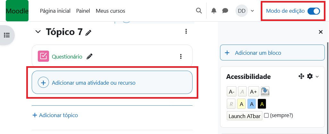
Task: Open the DD user menu dropdown
Action: click(x=245, y=11)
